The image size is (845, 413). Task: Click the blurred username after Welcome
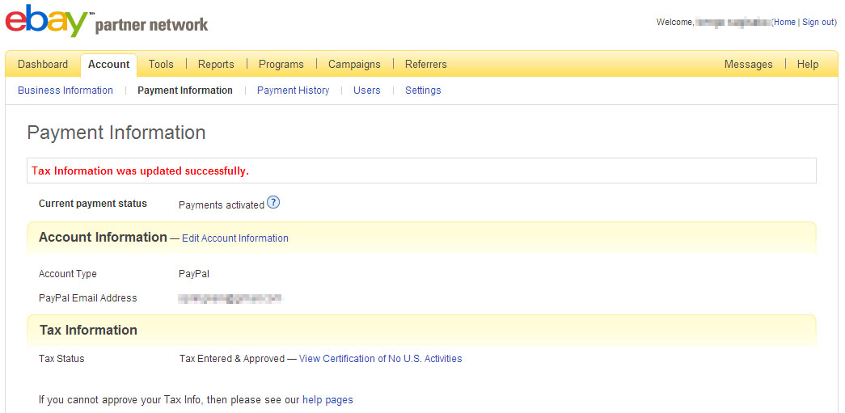pos(733,22)
